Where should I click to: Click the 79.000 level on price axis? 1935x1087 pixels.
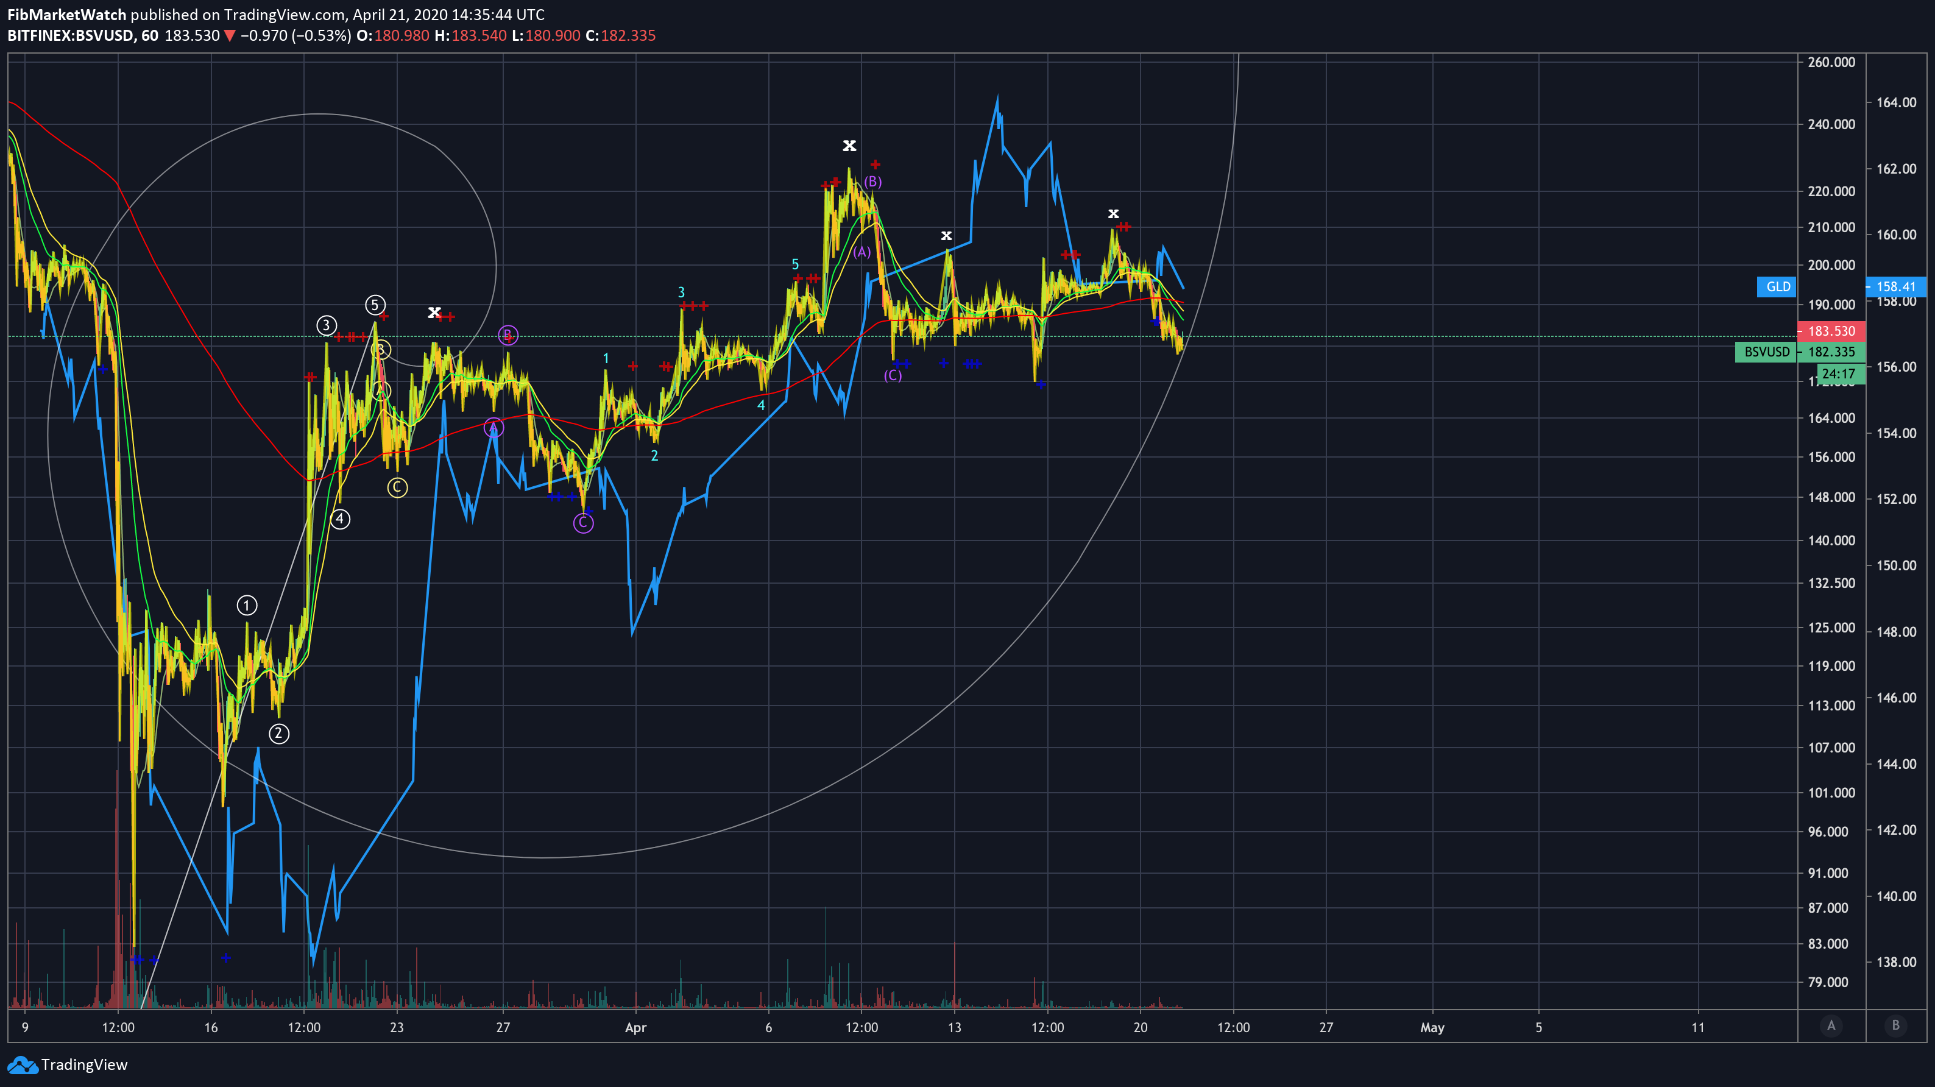pyautogui.click(x=1828, y=982)
